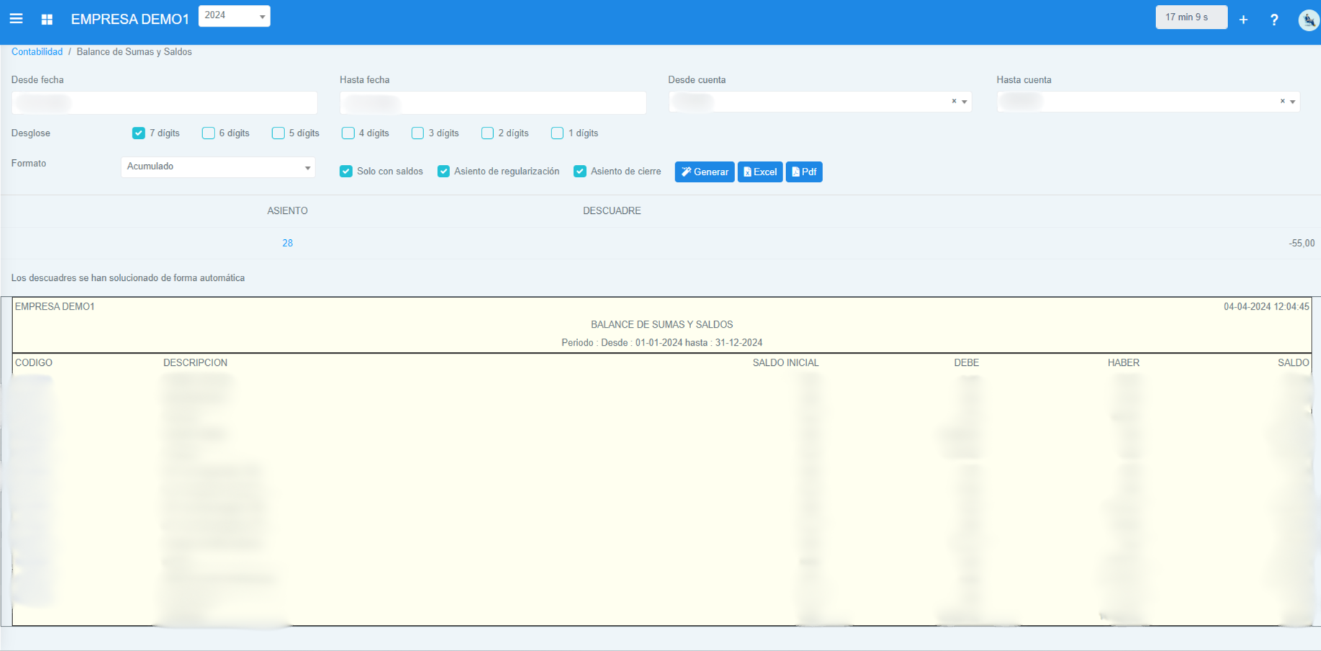Expand the Formato Acumulado dropdown

(x=218, y=167)
